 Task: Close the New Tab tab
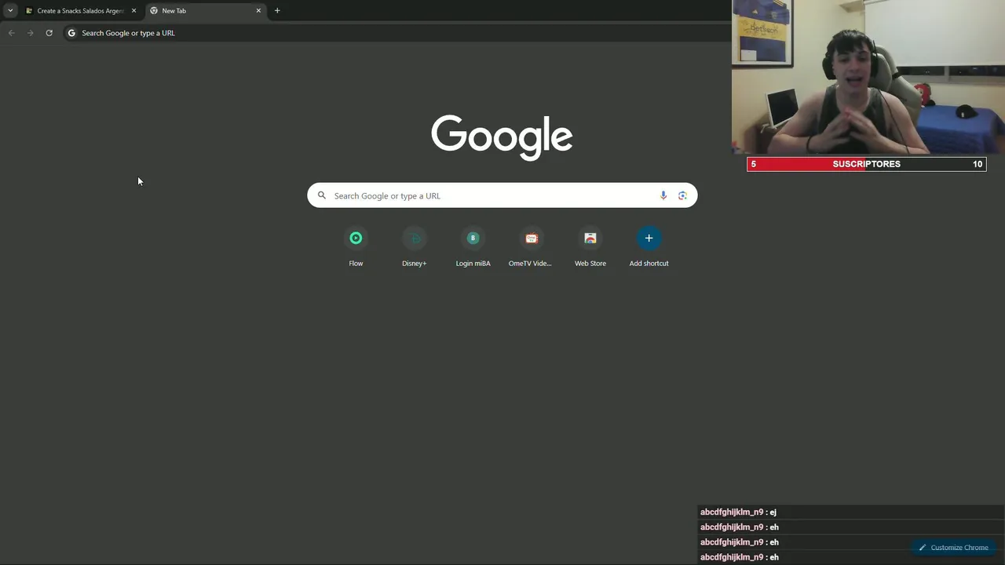coord(258,11)
